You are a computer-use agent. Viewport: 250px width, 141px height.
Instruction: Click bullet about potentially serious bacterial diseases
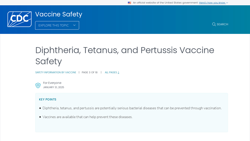pos(132,108)
